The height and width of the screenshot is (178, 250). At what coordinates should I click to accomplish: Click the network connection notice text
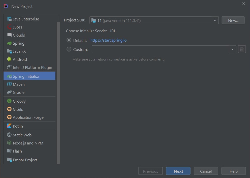pos(119,59)
